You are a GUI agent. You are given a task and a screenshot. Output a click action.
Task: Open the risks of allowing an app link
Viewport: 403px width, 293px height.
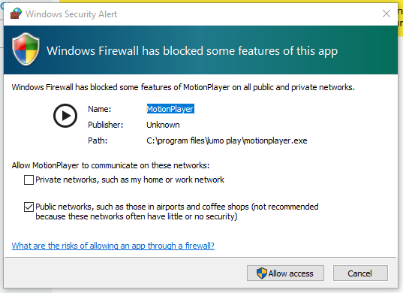[x=113, y=246]
